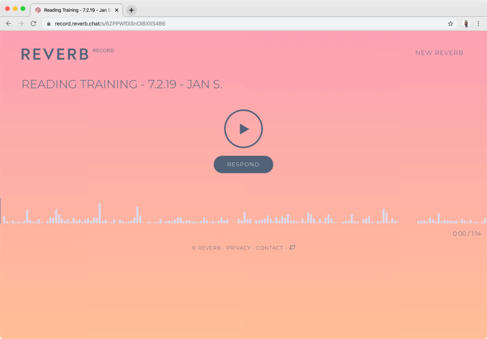Click the tallest waveform bar near the start
The width and height of the screenshot is (487, 339).
(99, 213)
